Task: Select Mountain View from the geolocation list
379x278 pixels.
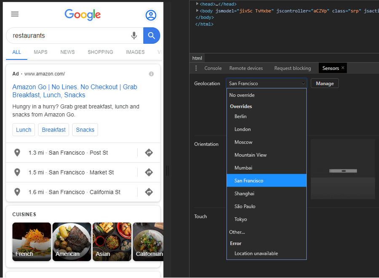Action: coord(267,155)
